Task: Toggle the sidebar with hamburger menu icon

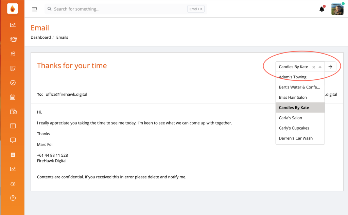Action: [35, 9]
